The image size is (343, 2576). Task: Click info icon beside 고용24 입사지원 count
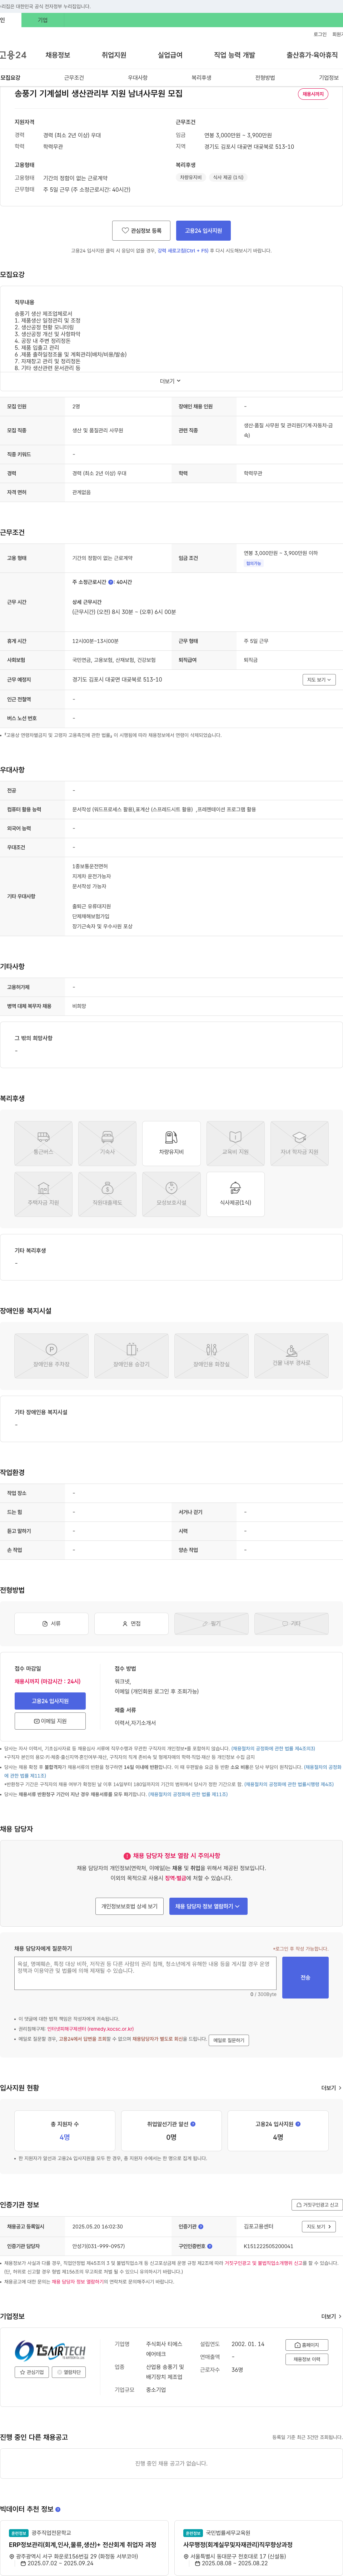click(x=298, y=2124)
